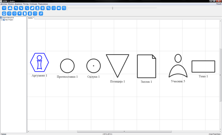Switch to the dsadsa document tab
Image resolution: width=222 pixels, height=135 pixels.
(x=30, y=18)
